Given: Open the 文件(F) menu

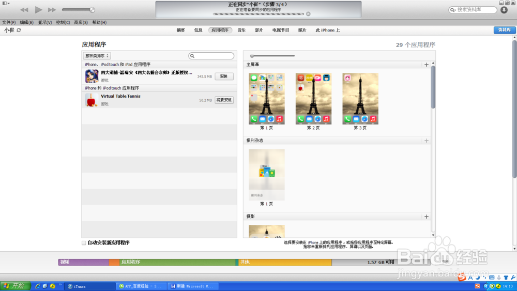Looking at the screenshot, I should click(9, 22).
